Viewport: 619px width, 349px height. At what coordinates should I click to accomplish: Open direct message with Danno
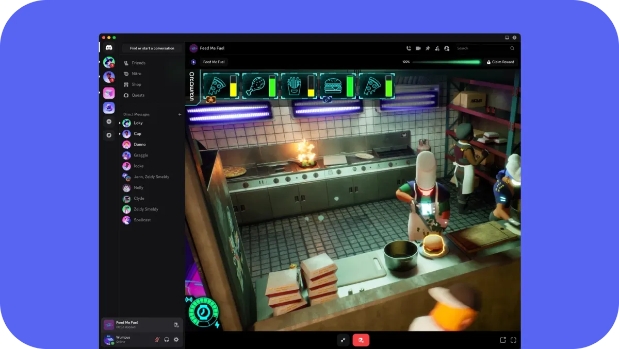(x=152, y=145)
